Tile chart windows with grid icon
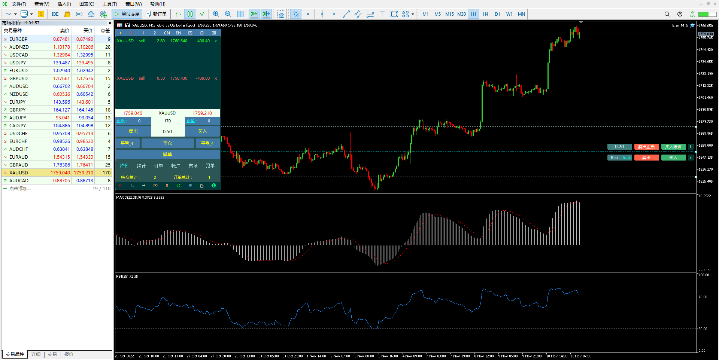The width and height of the screenshot is (719, 360). [x=240, y=14]
